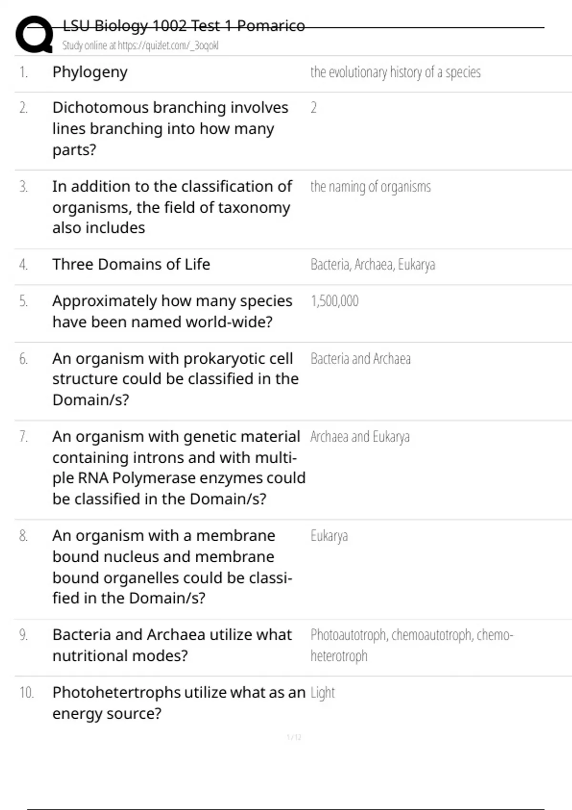Select the species named world-wide question
The width and height of the screenshot is (572, 810).
(x=172, y=312)
